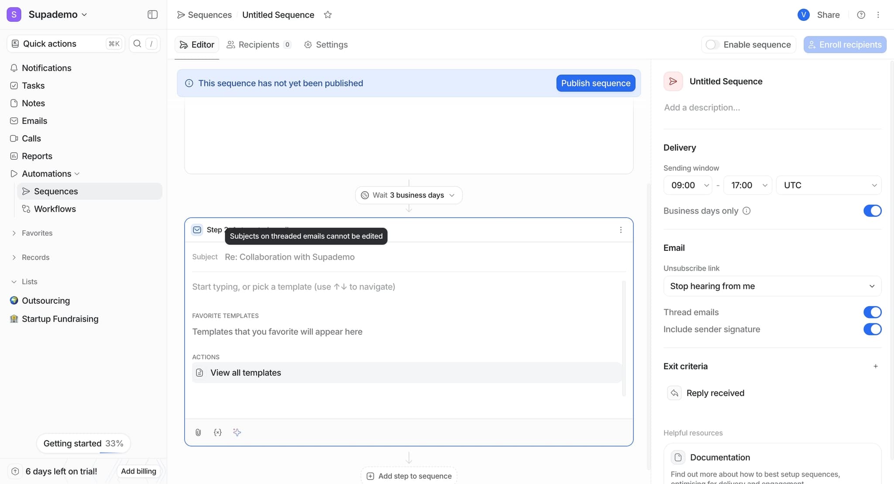Screen dimensions: 894x484
Task: Open the help question mark icon
Action: click(x=861, y=14)
